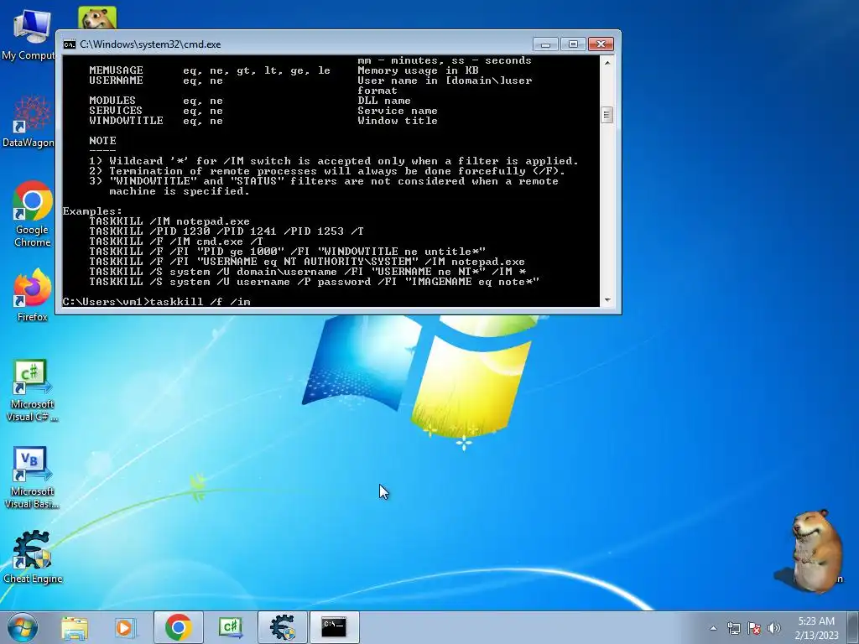859x644 pixels.
Task: Click the 'SERVICES' filter row
Action: pos(263,111)
